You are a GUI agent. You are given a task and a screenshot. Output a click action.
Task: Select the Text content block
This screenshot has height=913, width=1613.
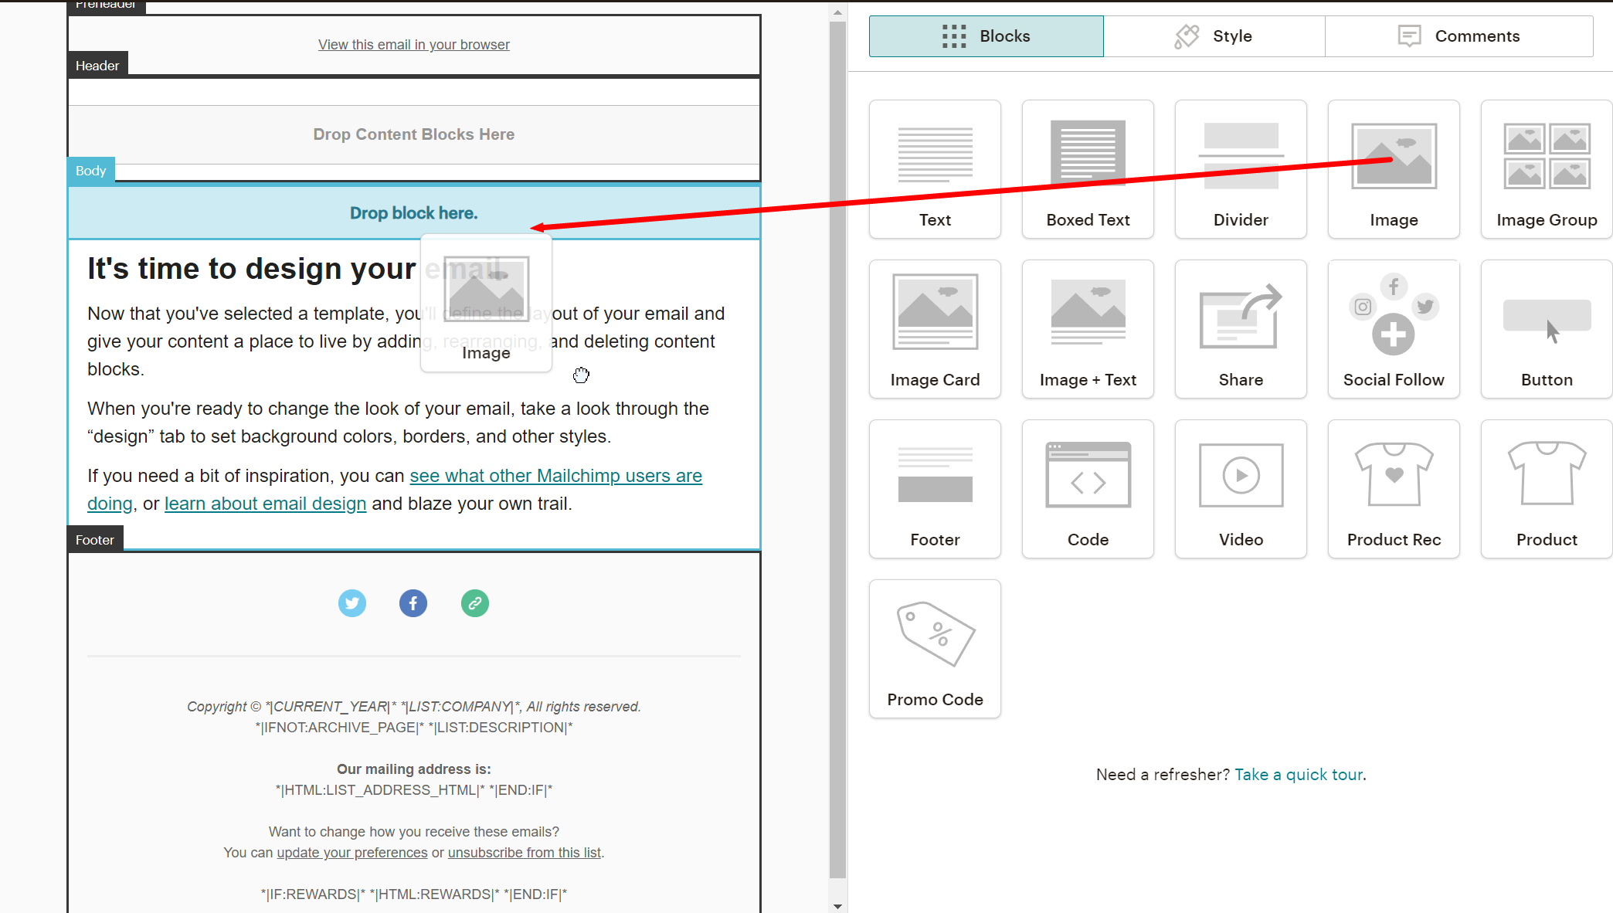(x=935, y=169)
